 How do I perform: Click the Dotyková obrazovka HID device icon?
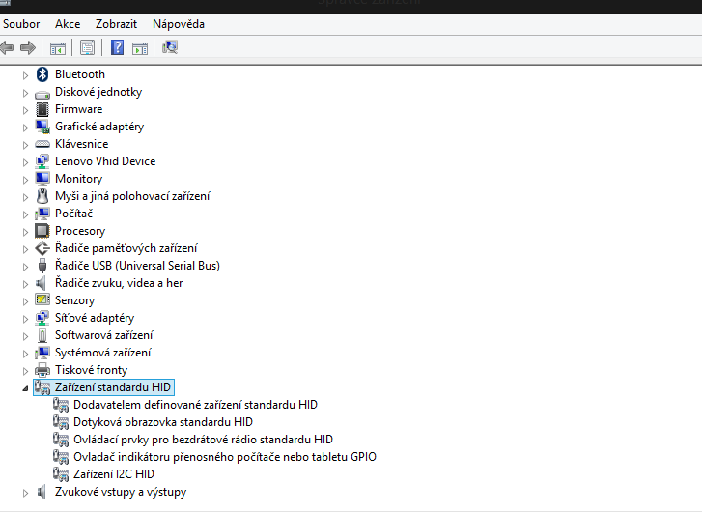(x=61, y=422)
